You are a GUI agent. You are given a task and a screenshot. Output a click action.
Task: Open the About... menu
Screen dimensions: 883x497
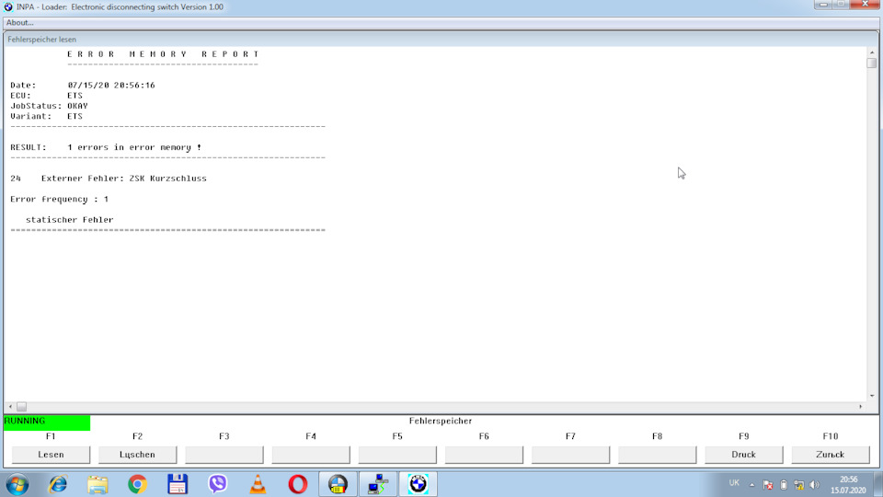tap(19, 22)
